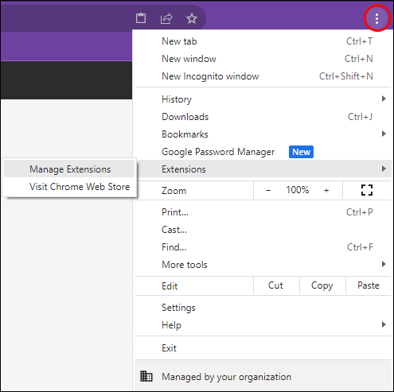Open a New Incognito window

click(x=263, y=76)
